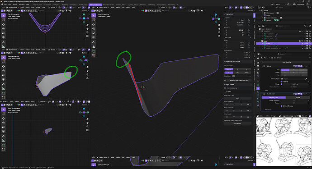Click pan hand icon in main viewport
This screenshot has width=312, height=169.
click(x=219, y=28)
